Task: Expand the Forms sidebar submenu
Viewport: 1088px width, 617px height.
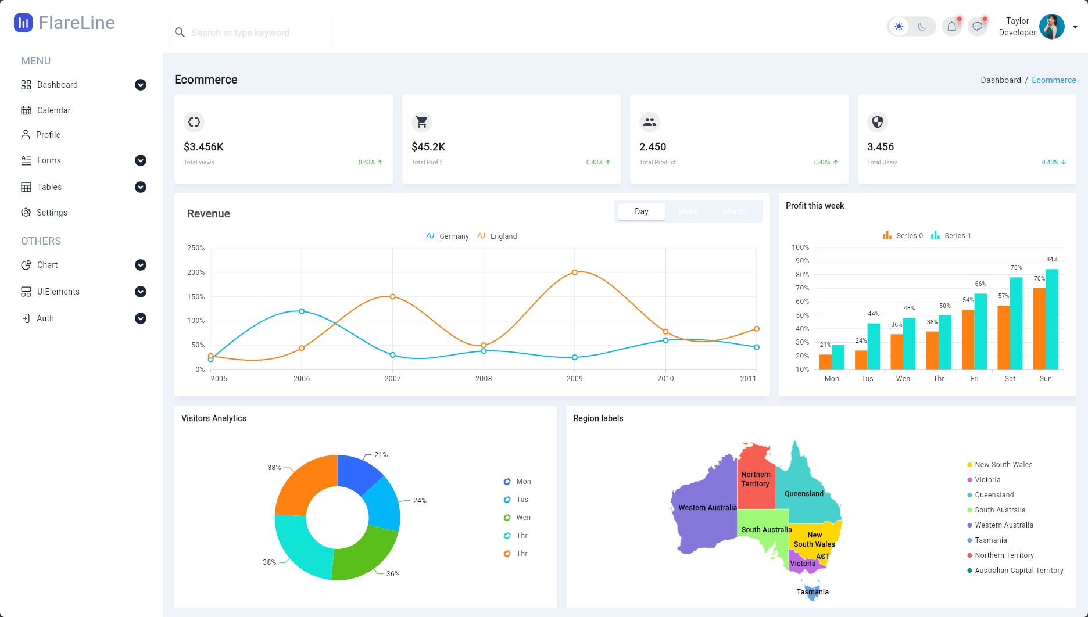Action: 140,160
